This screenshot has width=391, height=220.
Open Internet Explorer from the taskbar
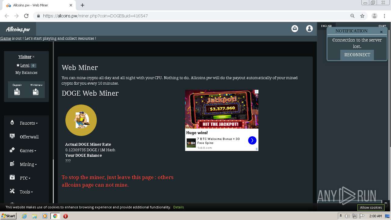[24, 216]
